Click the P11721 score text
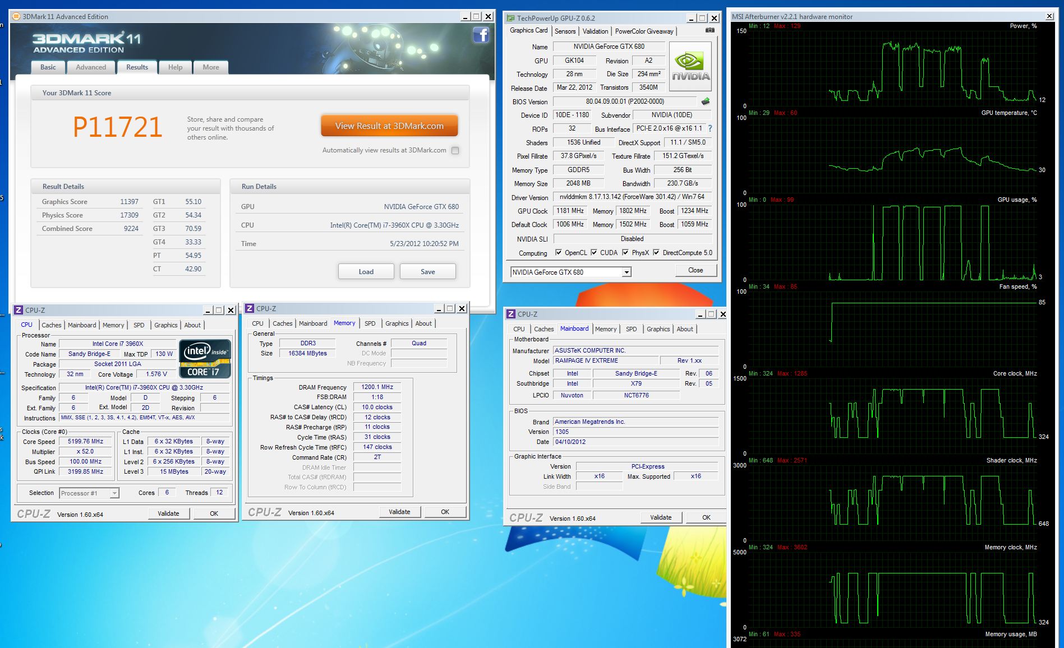 118,127
